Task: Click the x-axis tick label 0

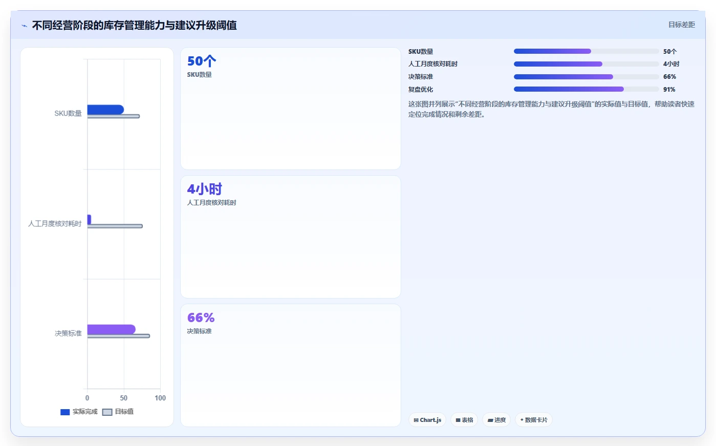Action: pos(87,398)
